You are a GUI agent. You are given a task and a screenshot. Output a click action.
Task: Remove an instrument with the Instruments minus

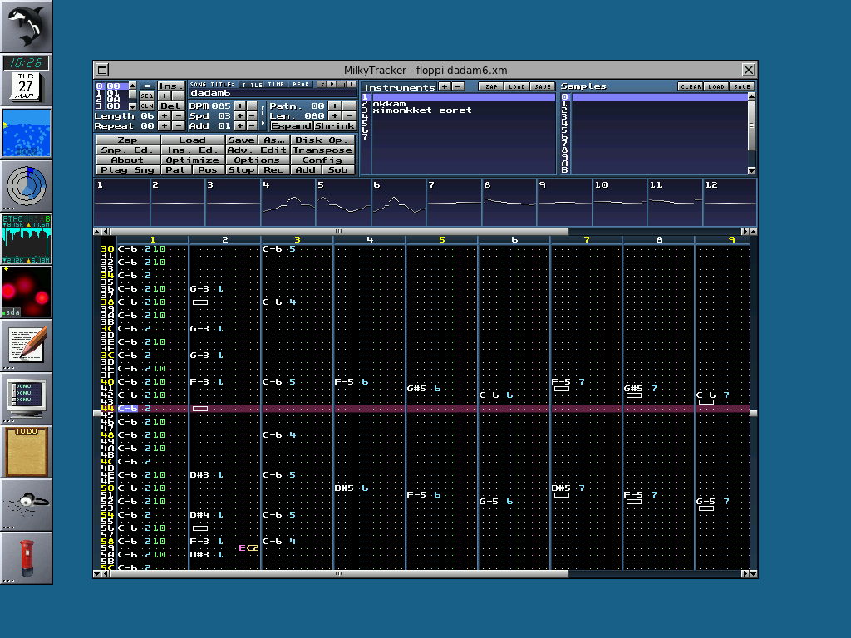click(458, 86)
